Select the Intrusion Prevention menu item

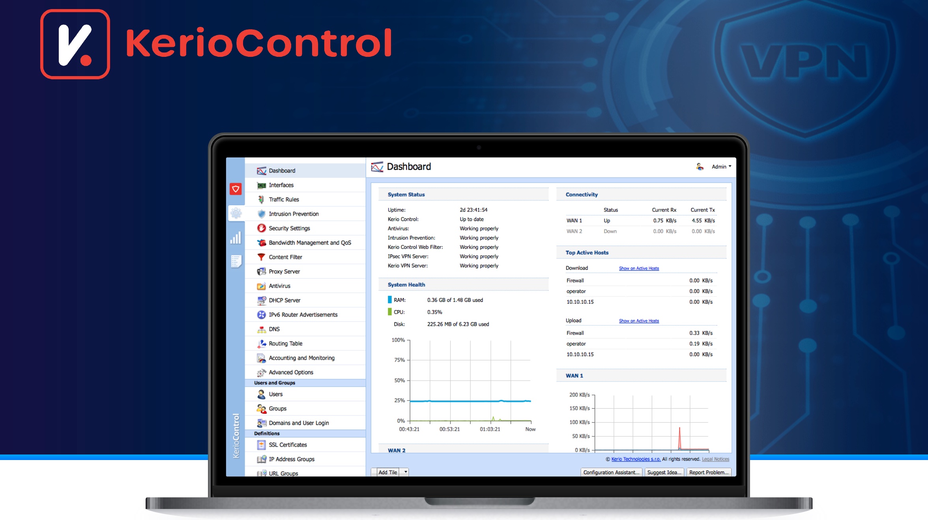pos(293,213)
